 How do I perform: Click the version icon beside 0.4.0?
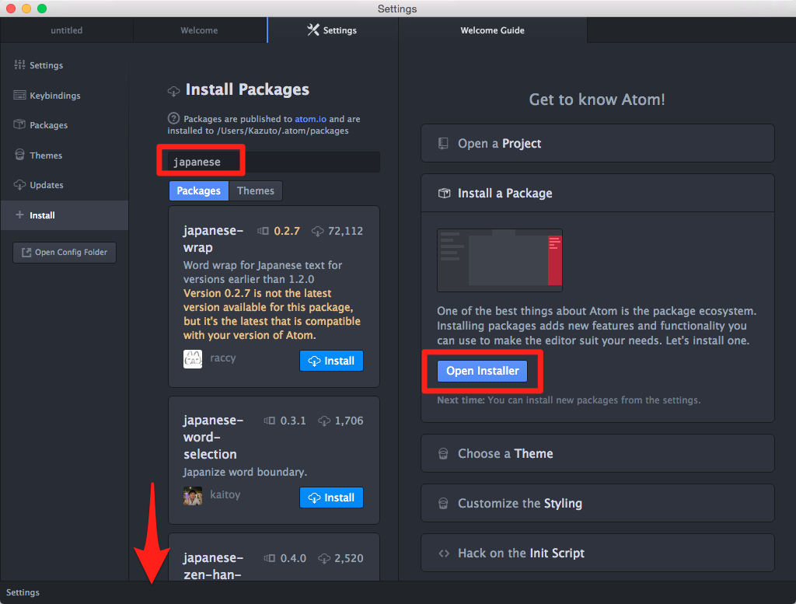(x=270, y=558)
